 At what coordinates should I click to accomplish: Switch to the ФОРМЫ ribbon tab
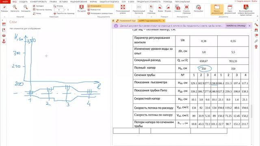tap(93, 2)
